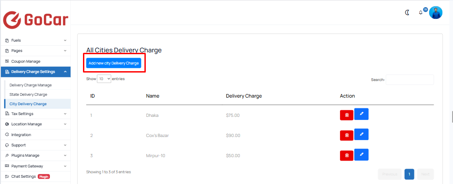Edit Mirpur-10 entry pencil icon
Screen dimensions: 453x184
pos(362,154)
